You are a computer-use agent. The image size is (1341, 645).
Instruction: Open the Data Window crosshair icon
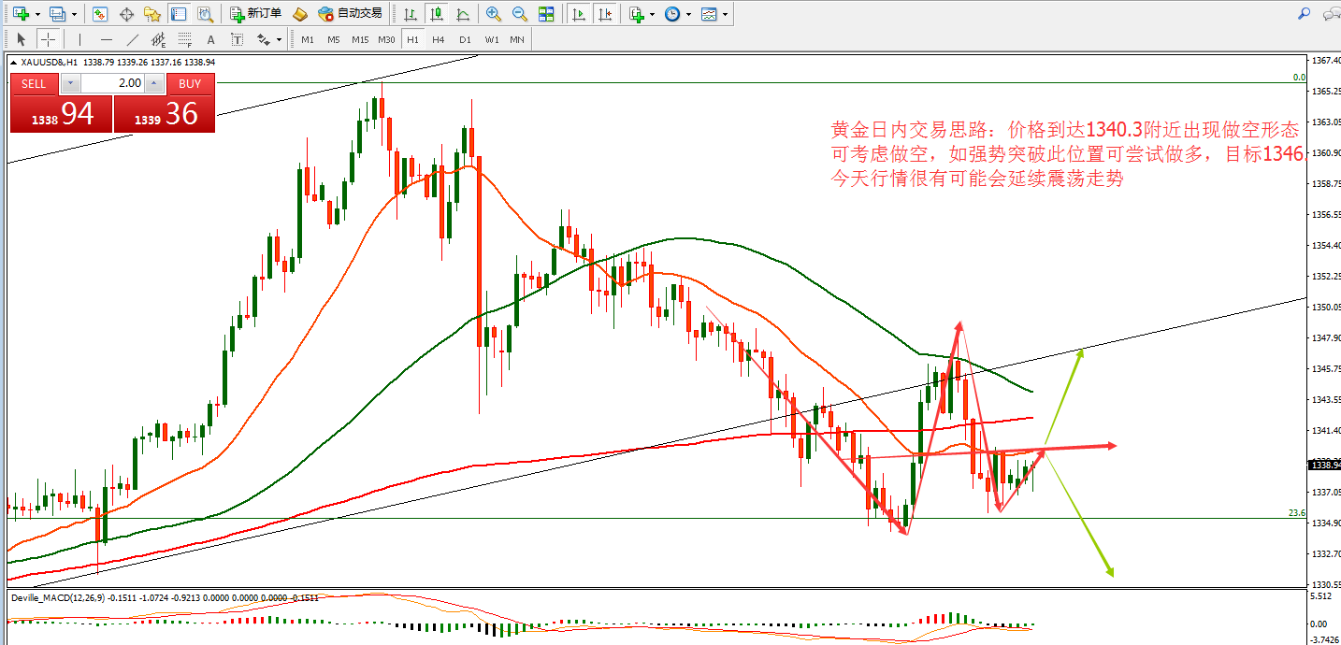point(126,14)
